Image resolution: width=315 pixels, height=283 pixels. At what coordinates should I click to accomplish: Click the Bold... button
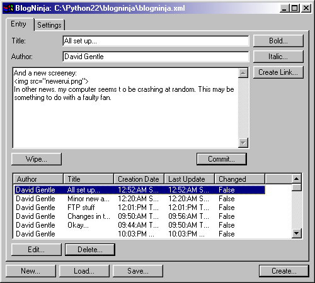278,41
